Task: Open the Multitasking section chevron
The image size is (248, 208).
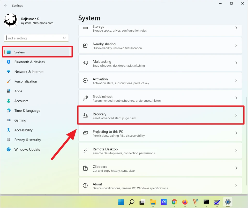Action: (x=236, y=63)
